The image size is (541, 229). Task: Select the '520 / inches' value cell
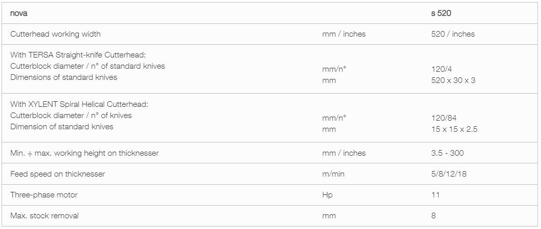click(452, 34)
